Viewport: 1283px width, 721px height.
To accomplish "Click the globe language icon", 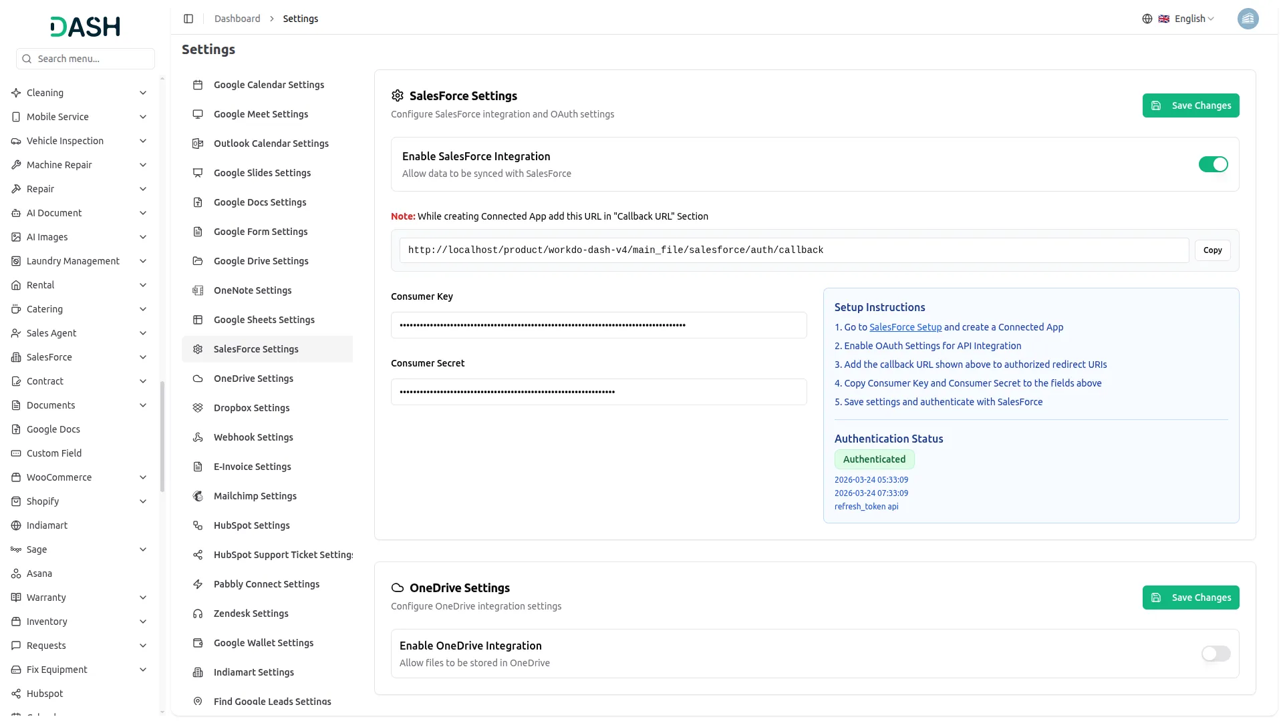I will point(1147,19).
